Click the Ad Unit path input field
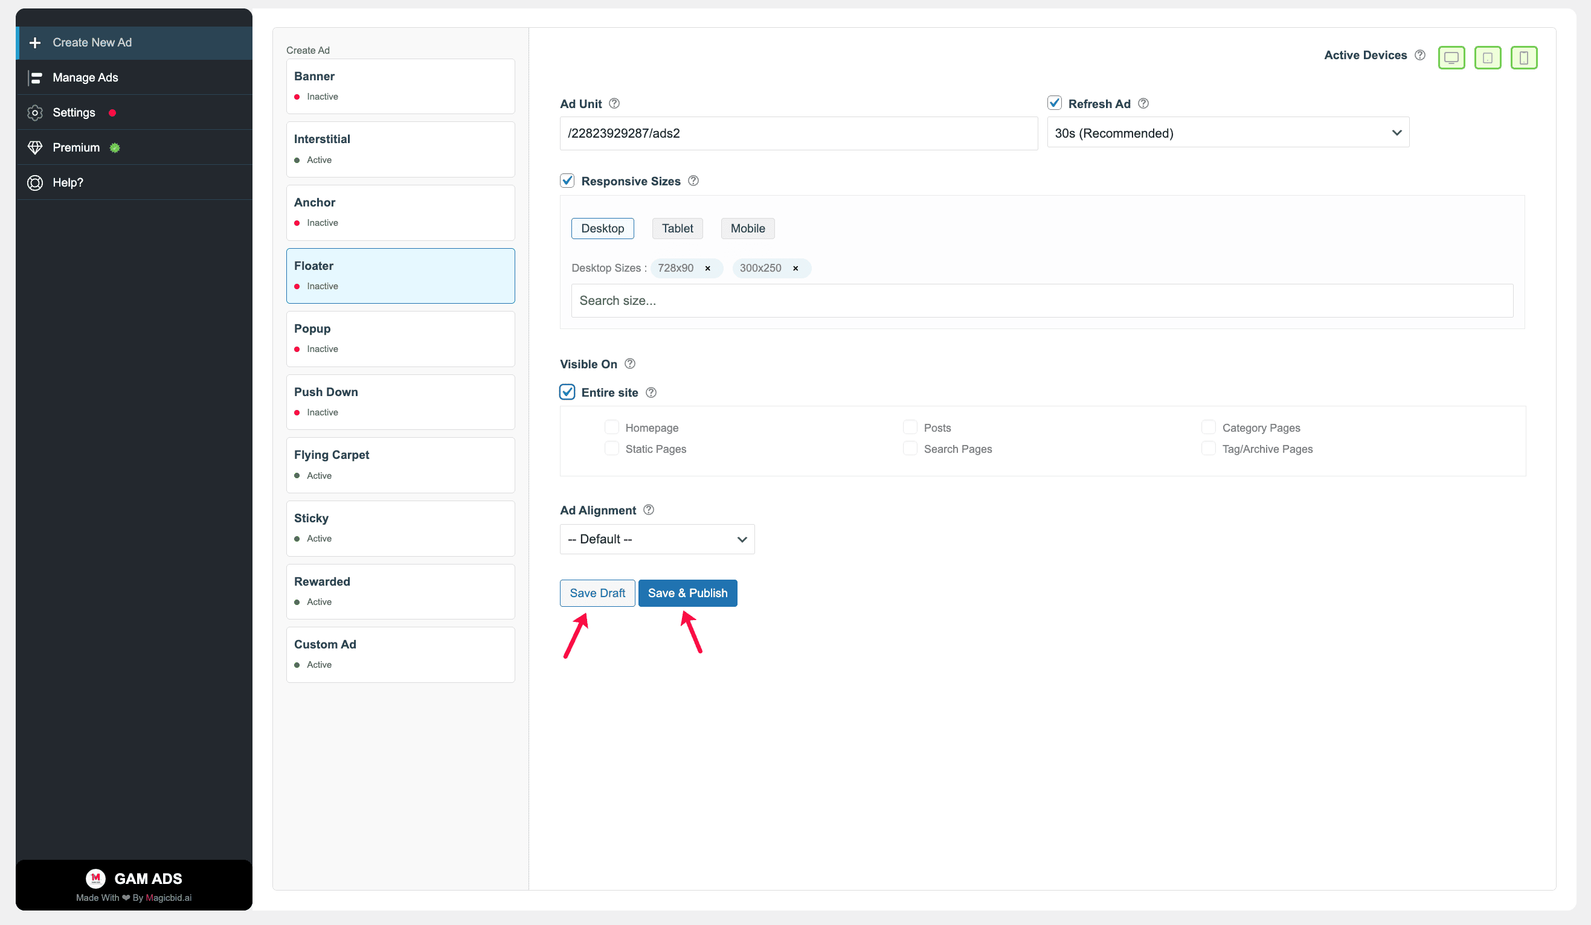 [799, 133]
